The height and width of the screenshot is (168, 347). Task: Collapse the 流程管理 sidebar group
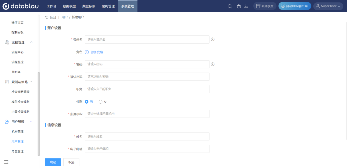pos(31,42)
